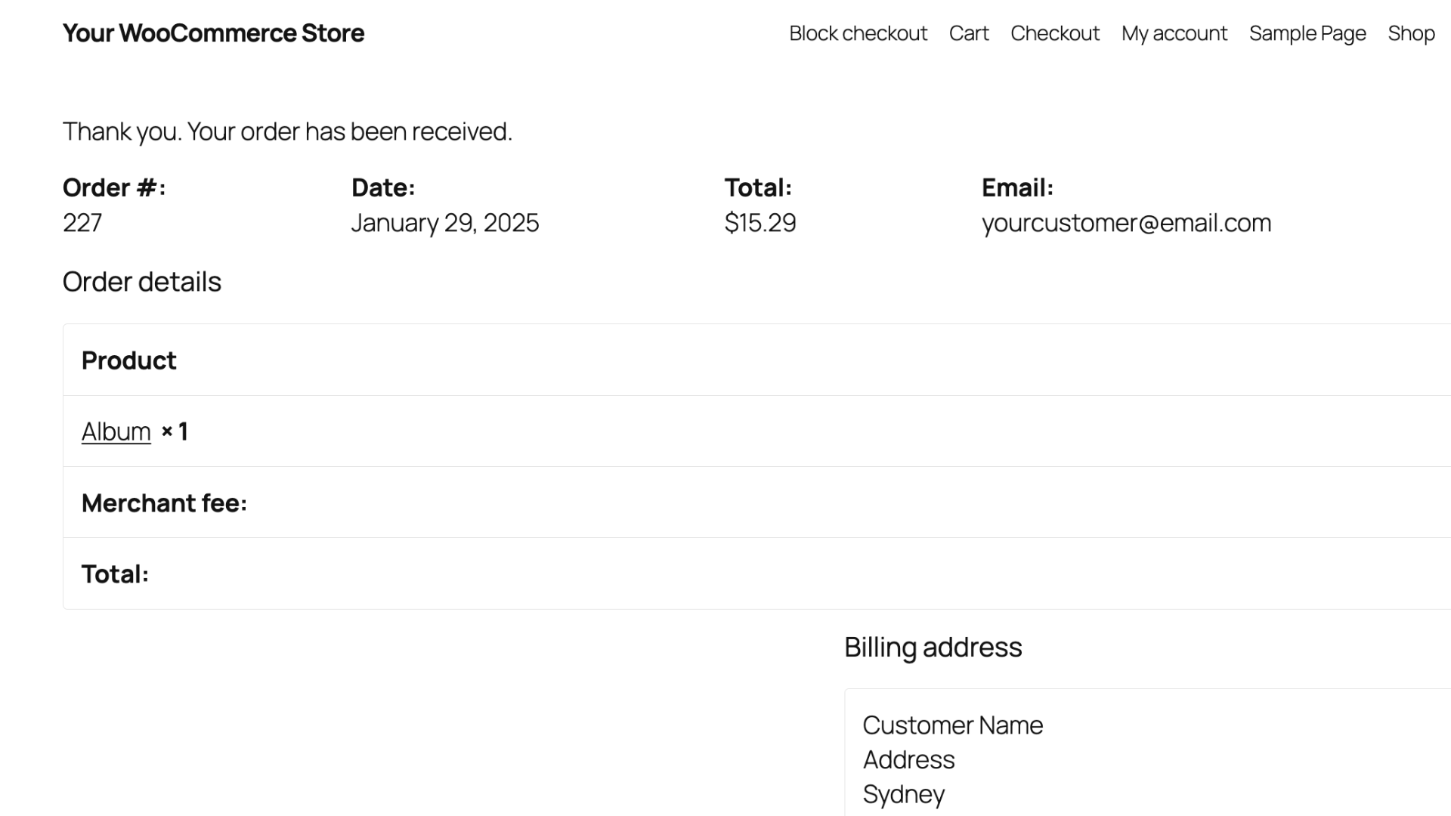Click the $15.29 order total amount
The height and width of the screenshot is (816, 1451).
[x=760, y=223]
